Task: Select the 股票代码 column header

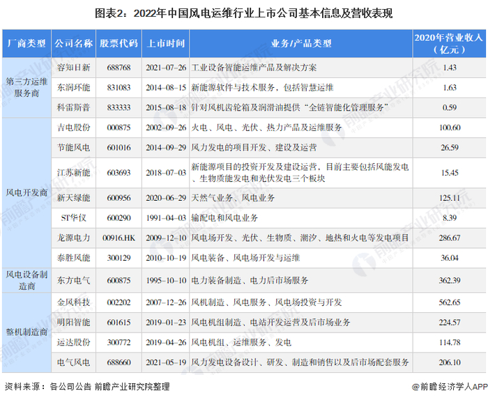Action: tap(119, 43)
